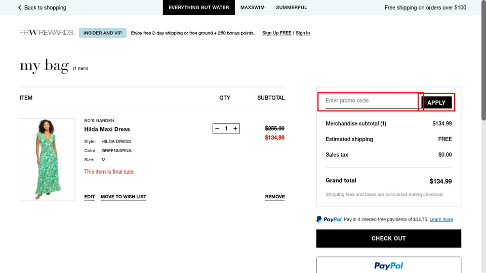The image size is (486, 273).
Task: Switch to the MAXSWIM tab
Action: (252, 8)
